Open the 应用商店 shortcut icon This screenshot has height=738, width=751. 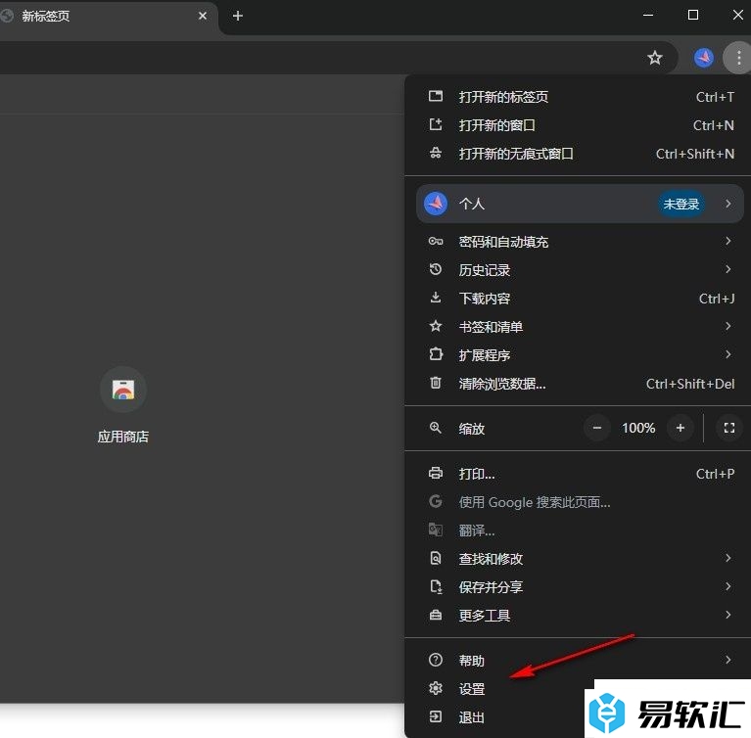coord(123,390)
